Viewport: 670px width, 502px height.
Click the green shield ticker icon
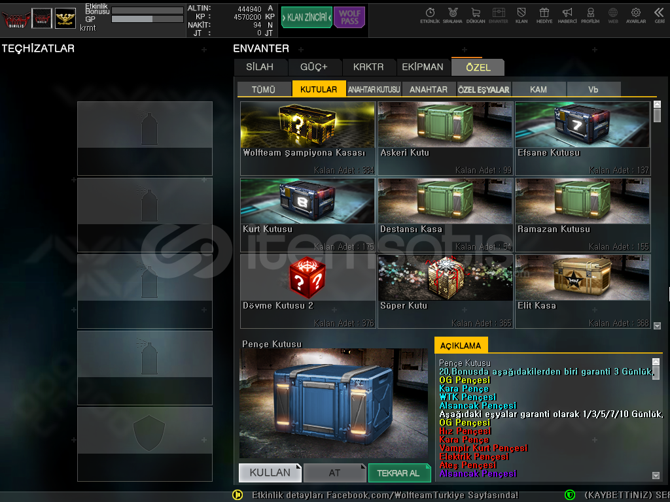570,495
